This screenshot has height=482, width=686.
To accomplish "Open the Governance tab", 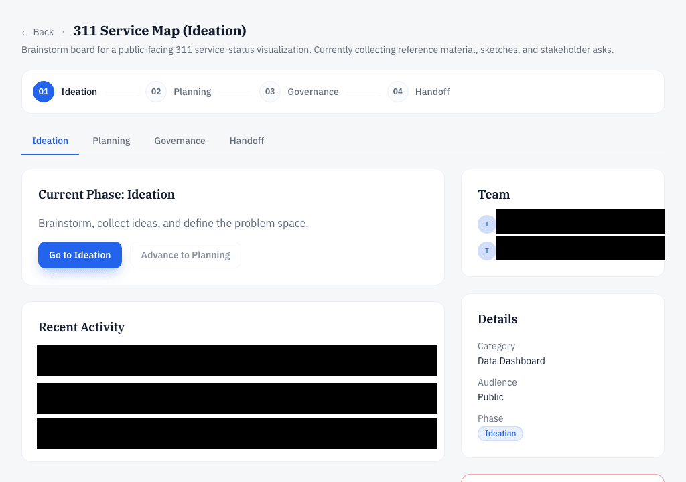I will tap(180, 141).
